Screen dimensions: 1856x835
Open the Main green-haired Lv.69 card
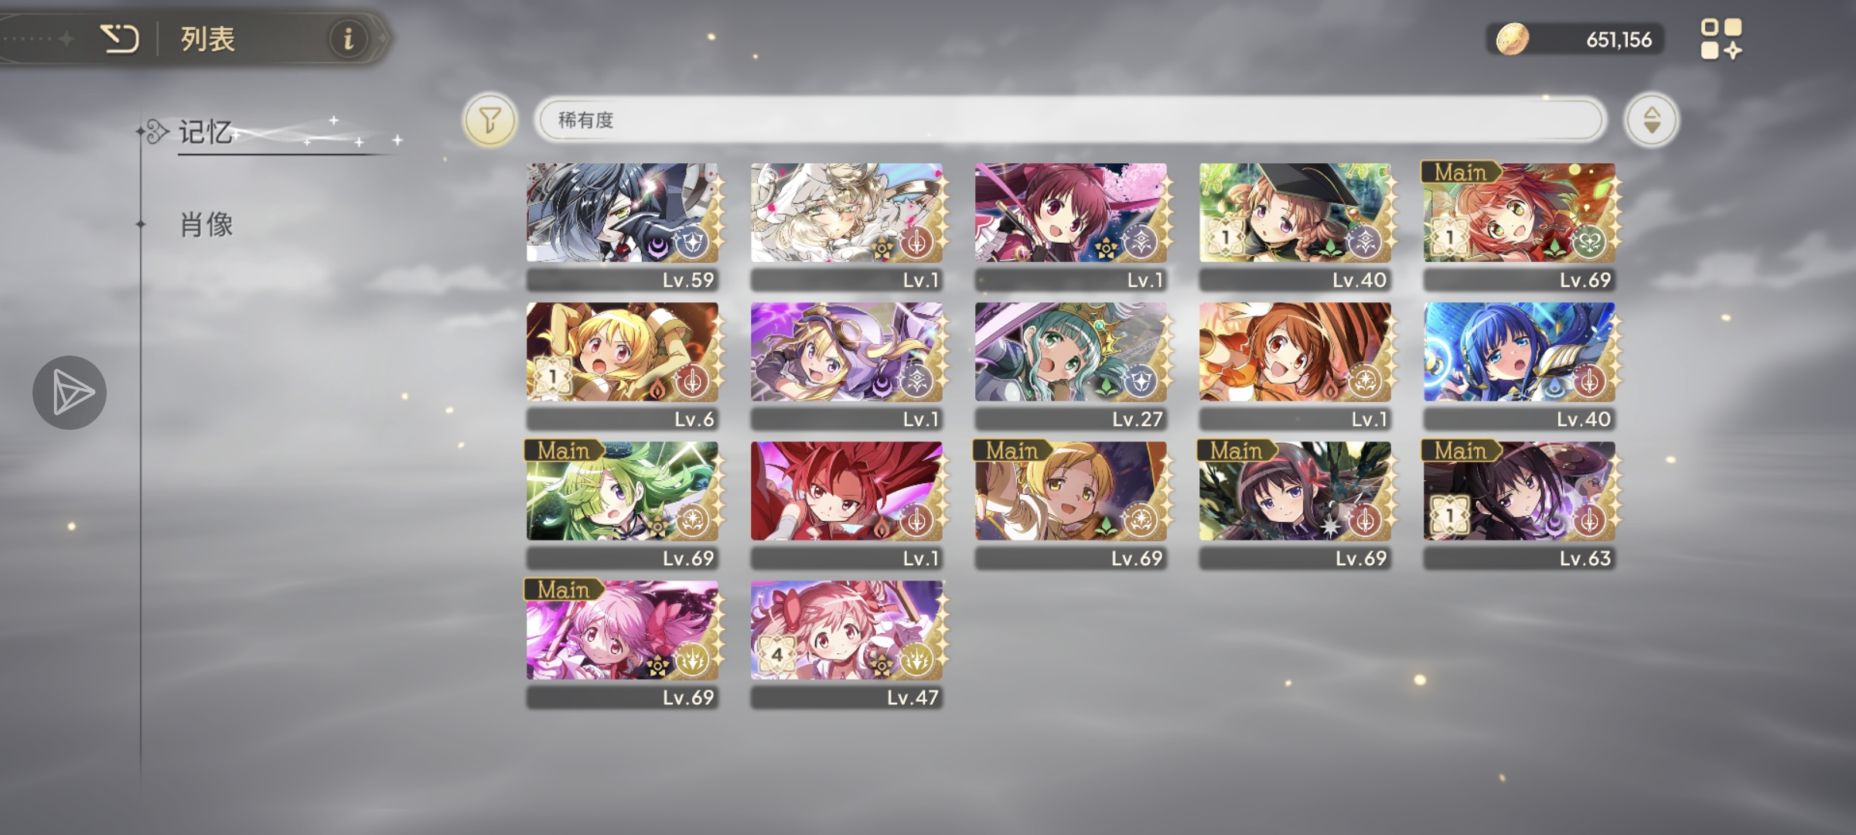pyautogui.click(x=623, y=505)
